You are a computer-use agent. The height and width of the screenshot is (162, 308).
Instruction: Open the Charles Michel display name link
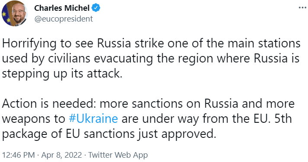(62, 8)
